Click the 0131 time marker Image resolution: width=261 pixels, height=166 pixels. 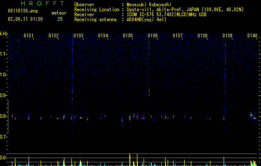tap(29, 35)
